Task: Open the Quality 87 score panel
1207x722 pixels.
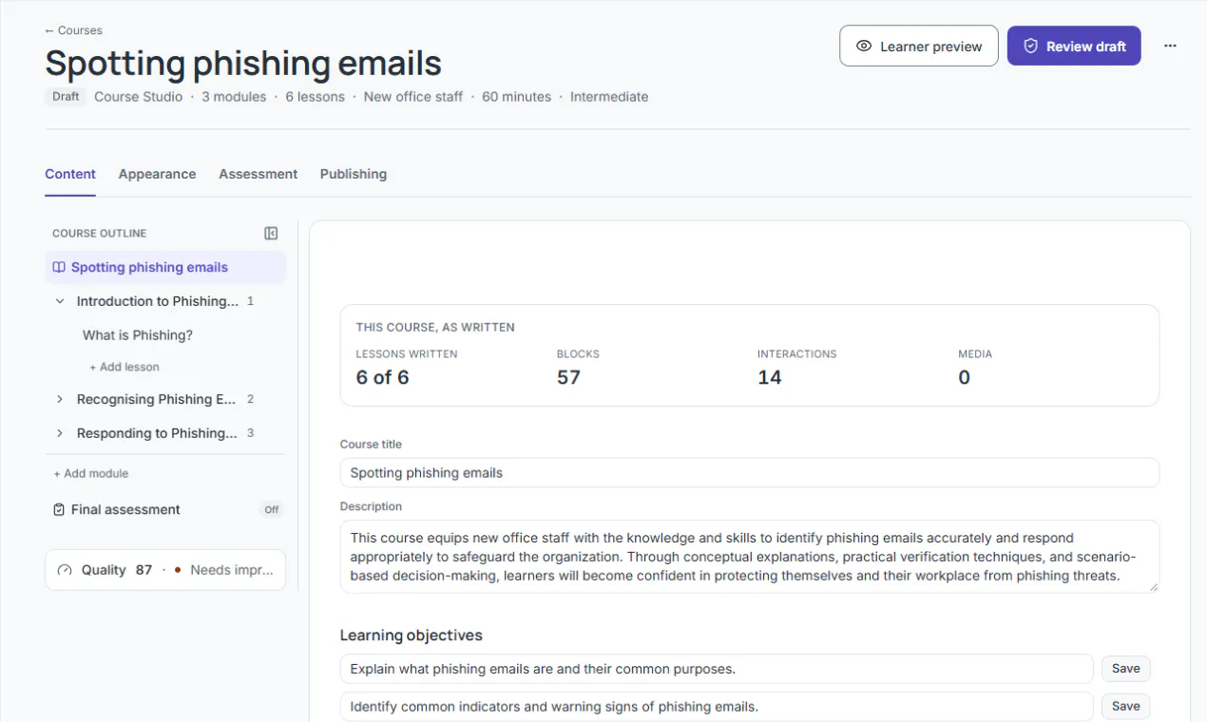Action: (x=165, y=570)
